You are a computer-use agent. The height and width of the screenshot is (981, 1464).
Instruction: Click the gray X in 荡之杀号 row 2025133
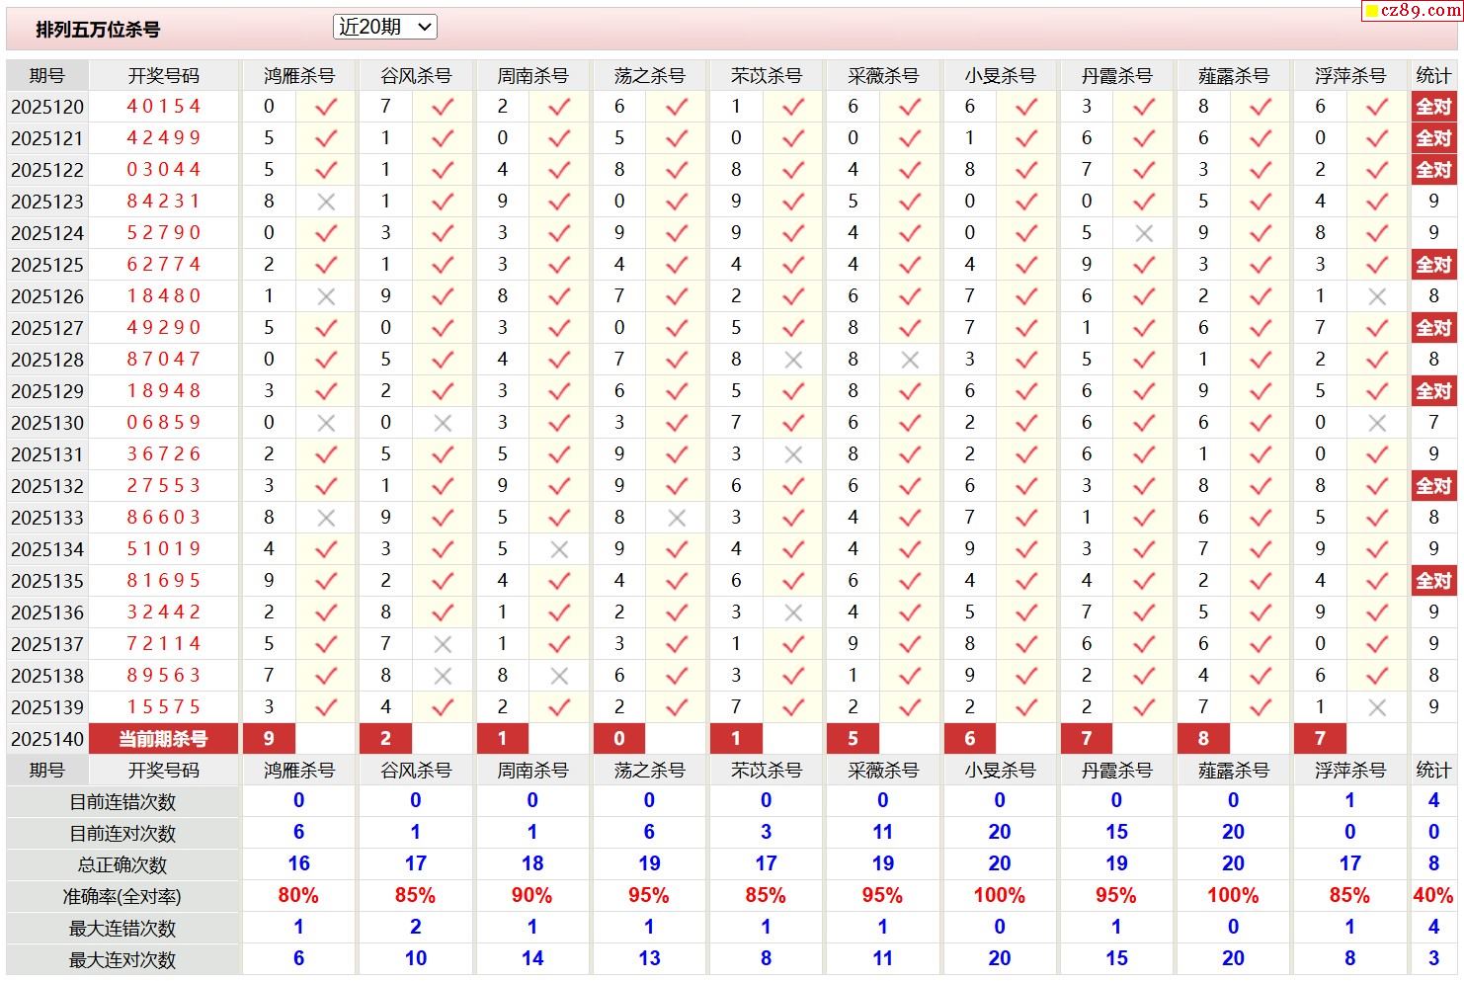click(x=676, y=518)
